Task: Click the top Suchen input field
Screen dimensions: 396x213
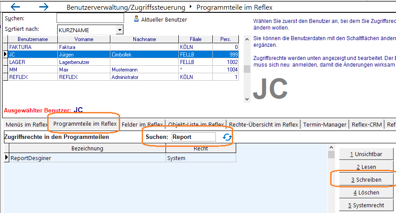Action: (90, 18)
